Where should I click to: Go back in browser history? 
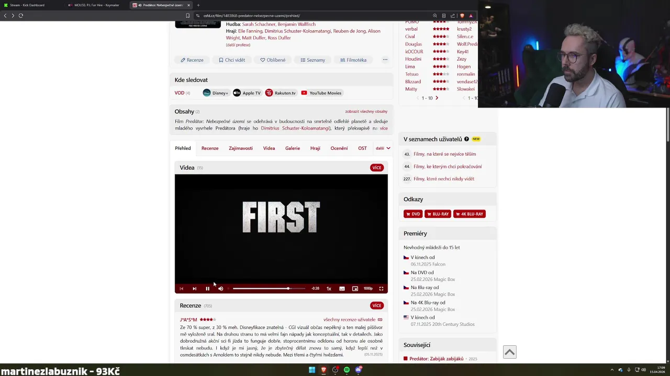point(5,16)
